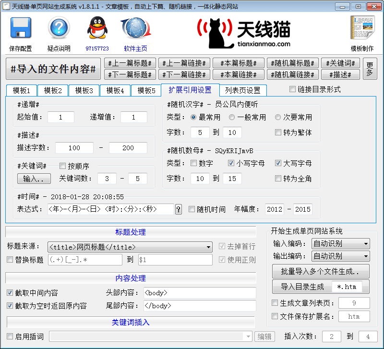The image size is (384, 349).
Task: Click the 保存配置 floppy disk icon
Action: (21, 27)
